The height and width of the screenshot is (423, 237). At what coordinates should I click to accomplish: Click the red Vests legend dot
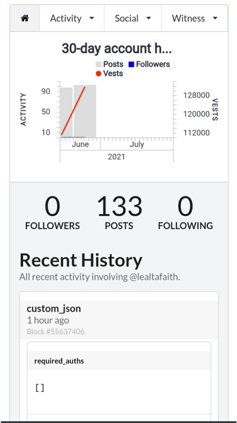coord(98,74)
